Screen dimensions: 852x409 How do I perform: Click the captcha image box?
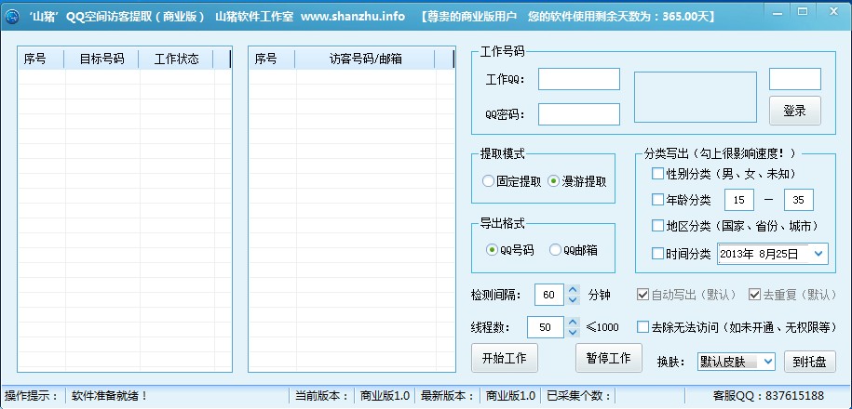point(696,97)
